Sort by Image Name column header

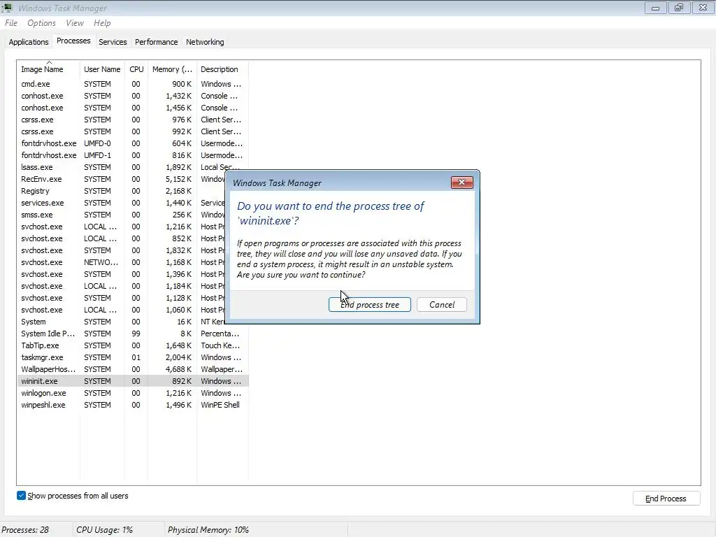48,69
